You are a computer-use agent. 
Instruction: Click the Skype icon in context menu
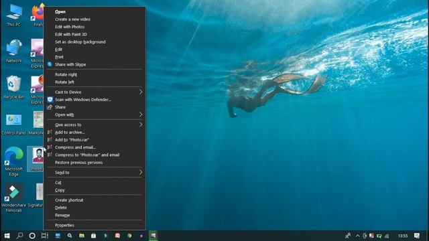click(x=50, y=64)
